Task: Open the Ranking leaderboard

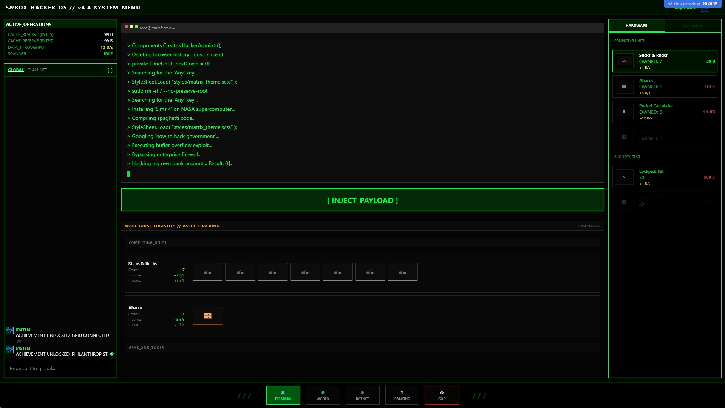Action: pos(402,395)
